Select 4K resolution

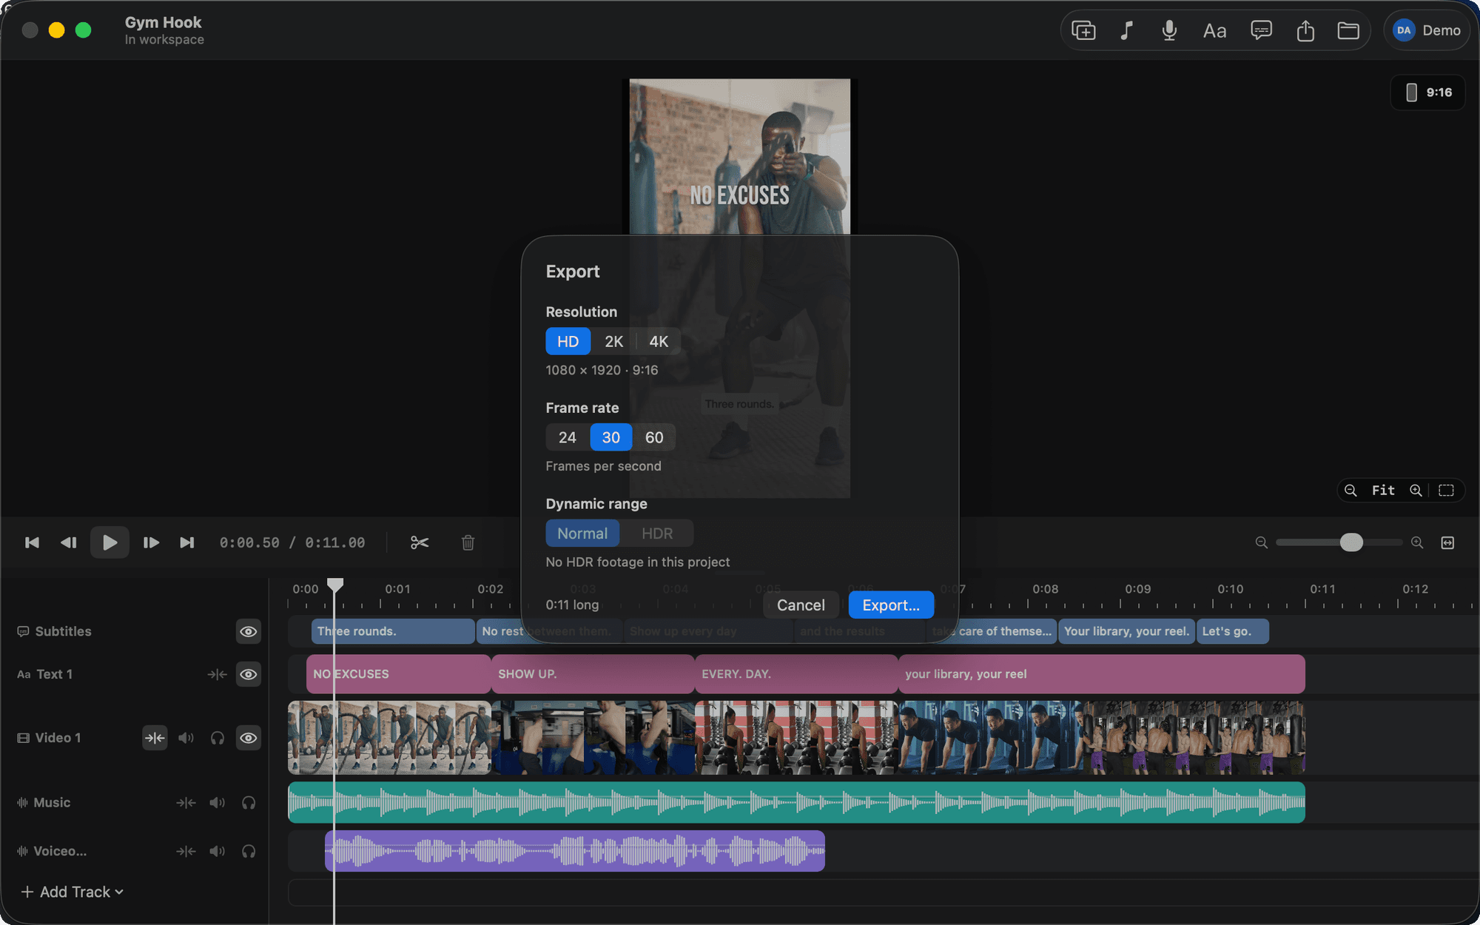click(x=659, y=341)
